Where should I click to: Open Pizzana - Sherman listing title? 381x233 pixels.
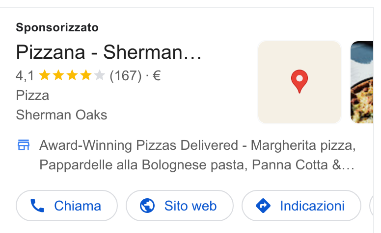[109, 52]
